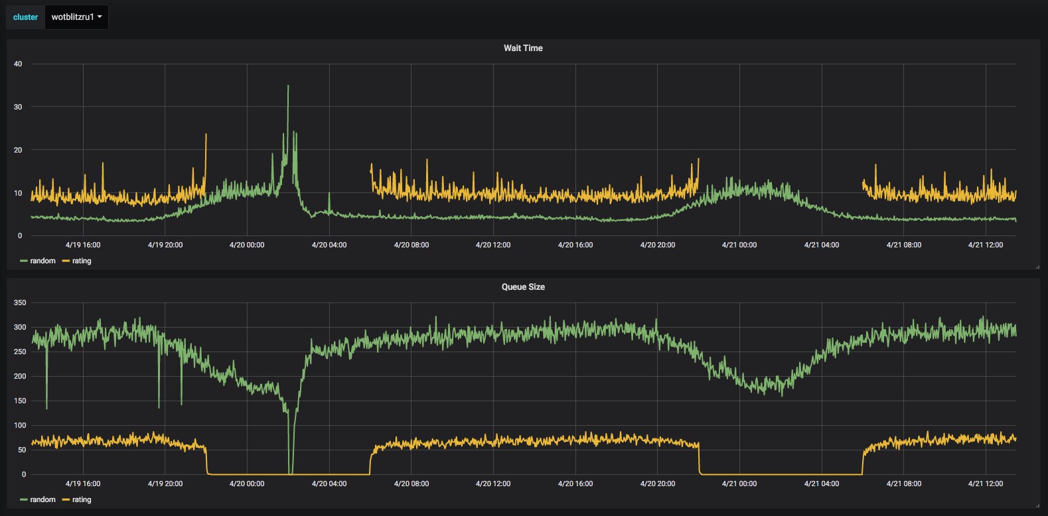Click the 350 y-axis value in Queue Size
The image size is (1048, 516).
(20, 302)
